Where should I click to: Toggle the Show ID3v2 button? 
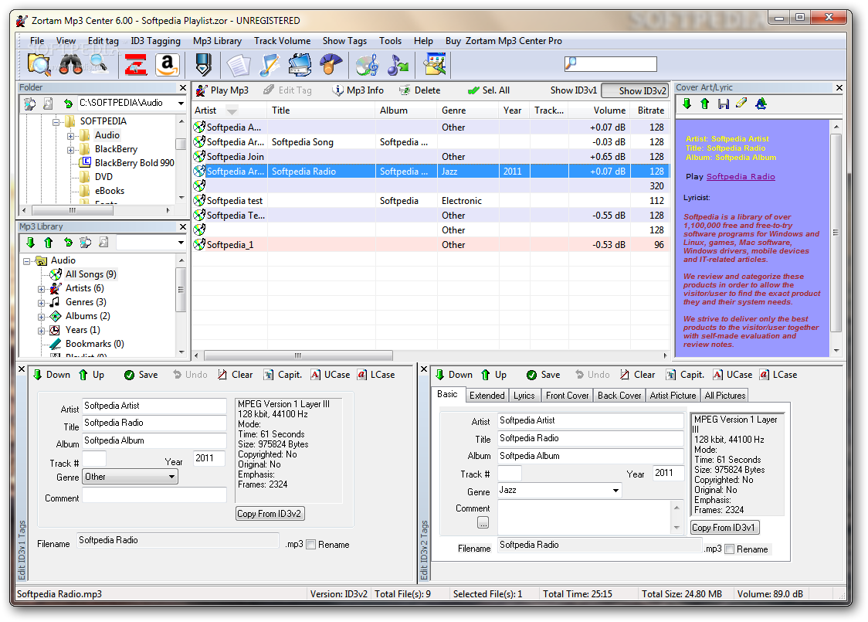tap(634, 90)
